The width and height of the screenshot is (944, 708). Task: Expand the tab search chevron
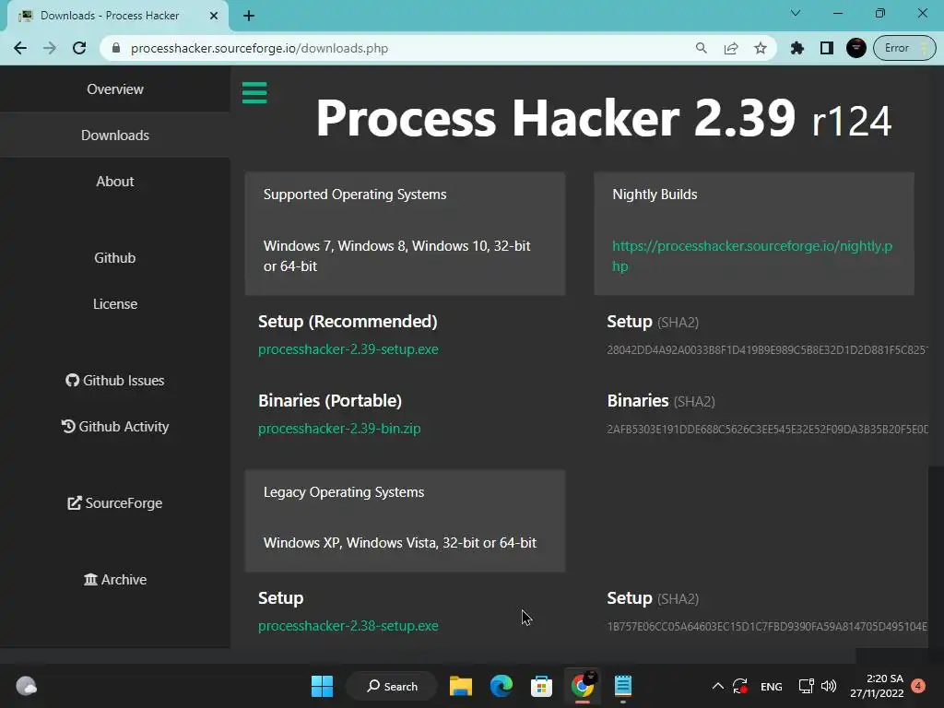click(796, 13)
